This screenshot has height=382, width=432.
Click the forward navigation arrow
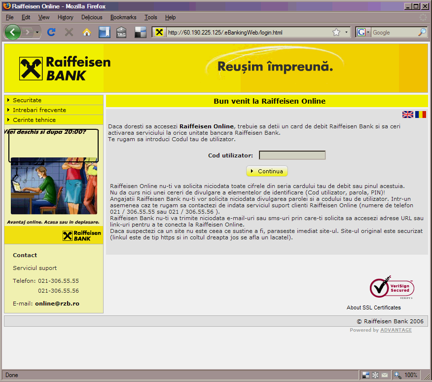point(28,32)
